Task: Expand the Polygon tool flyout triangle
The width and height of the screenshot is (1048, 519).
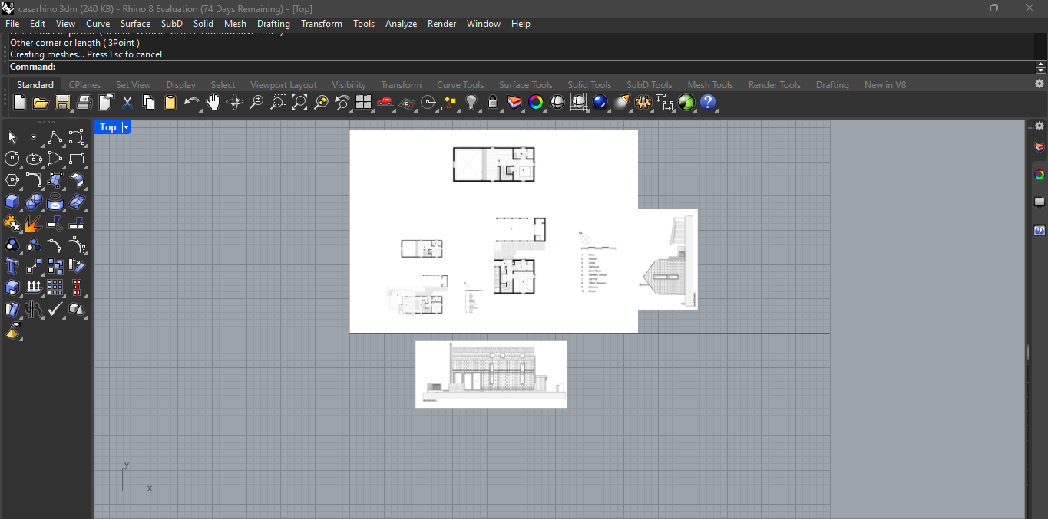Action: pos(20,188)
